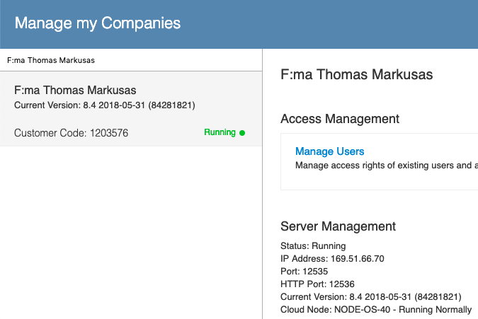The image size is (478, 319).
Task: Click Current Version under Server Management
Action: tap(370, 297)
